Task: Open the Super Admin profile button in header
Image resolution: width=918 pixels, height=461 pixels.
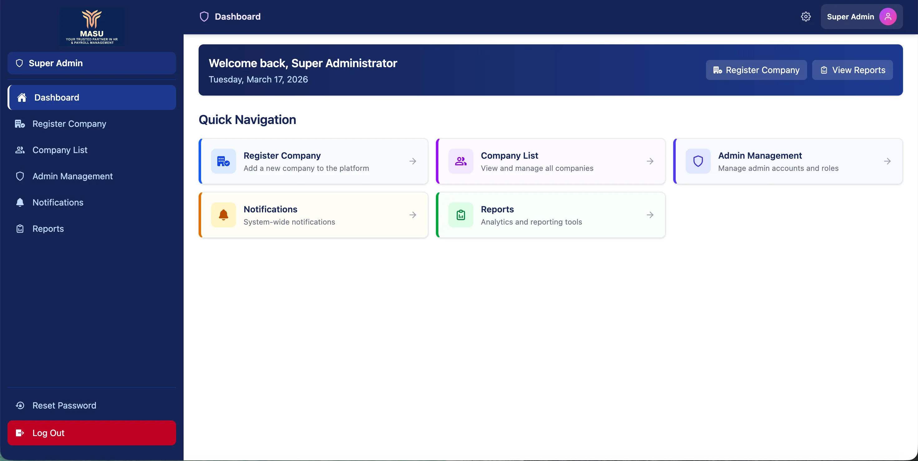Action: click(x=862, y=17)
